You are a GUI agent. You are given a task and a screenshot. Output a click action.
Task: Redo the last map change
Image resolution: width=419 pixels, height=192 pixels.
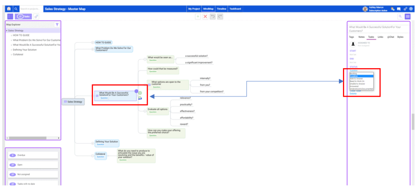click(x=220, y=16)
